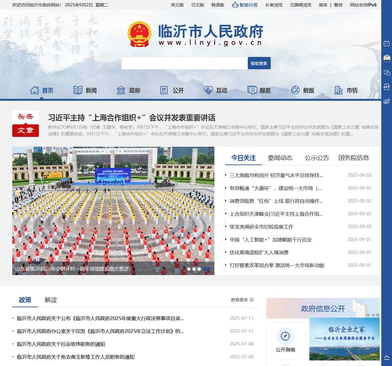Open the 数据 data icon
Image resolution: width=392 pixels, height=366 pixels.
(x=295, y=90)
